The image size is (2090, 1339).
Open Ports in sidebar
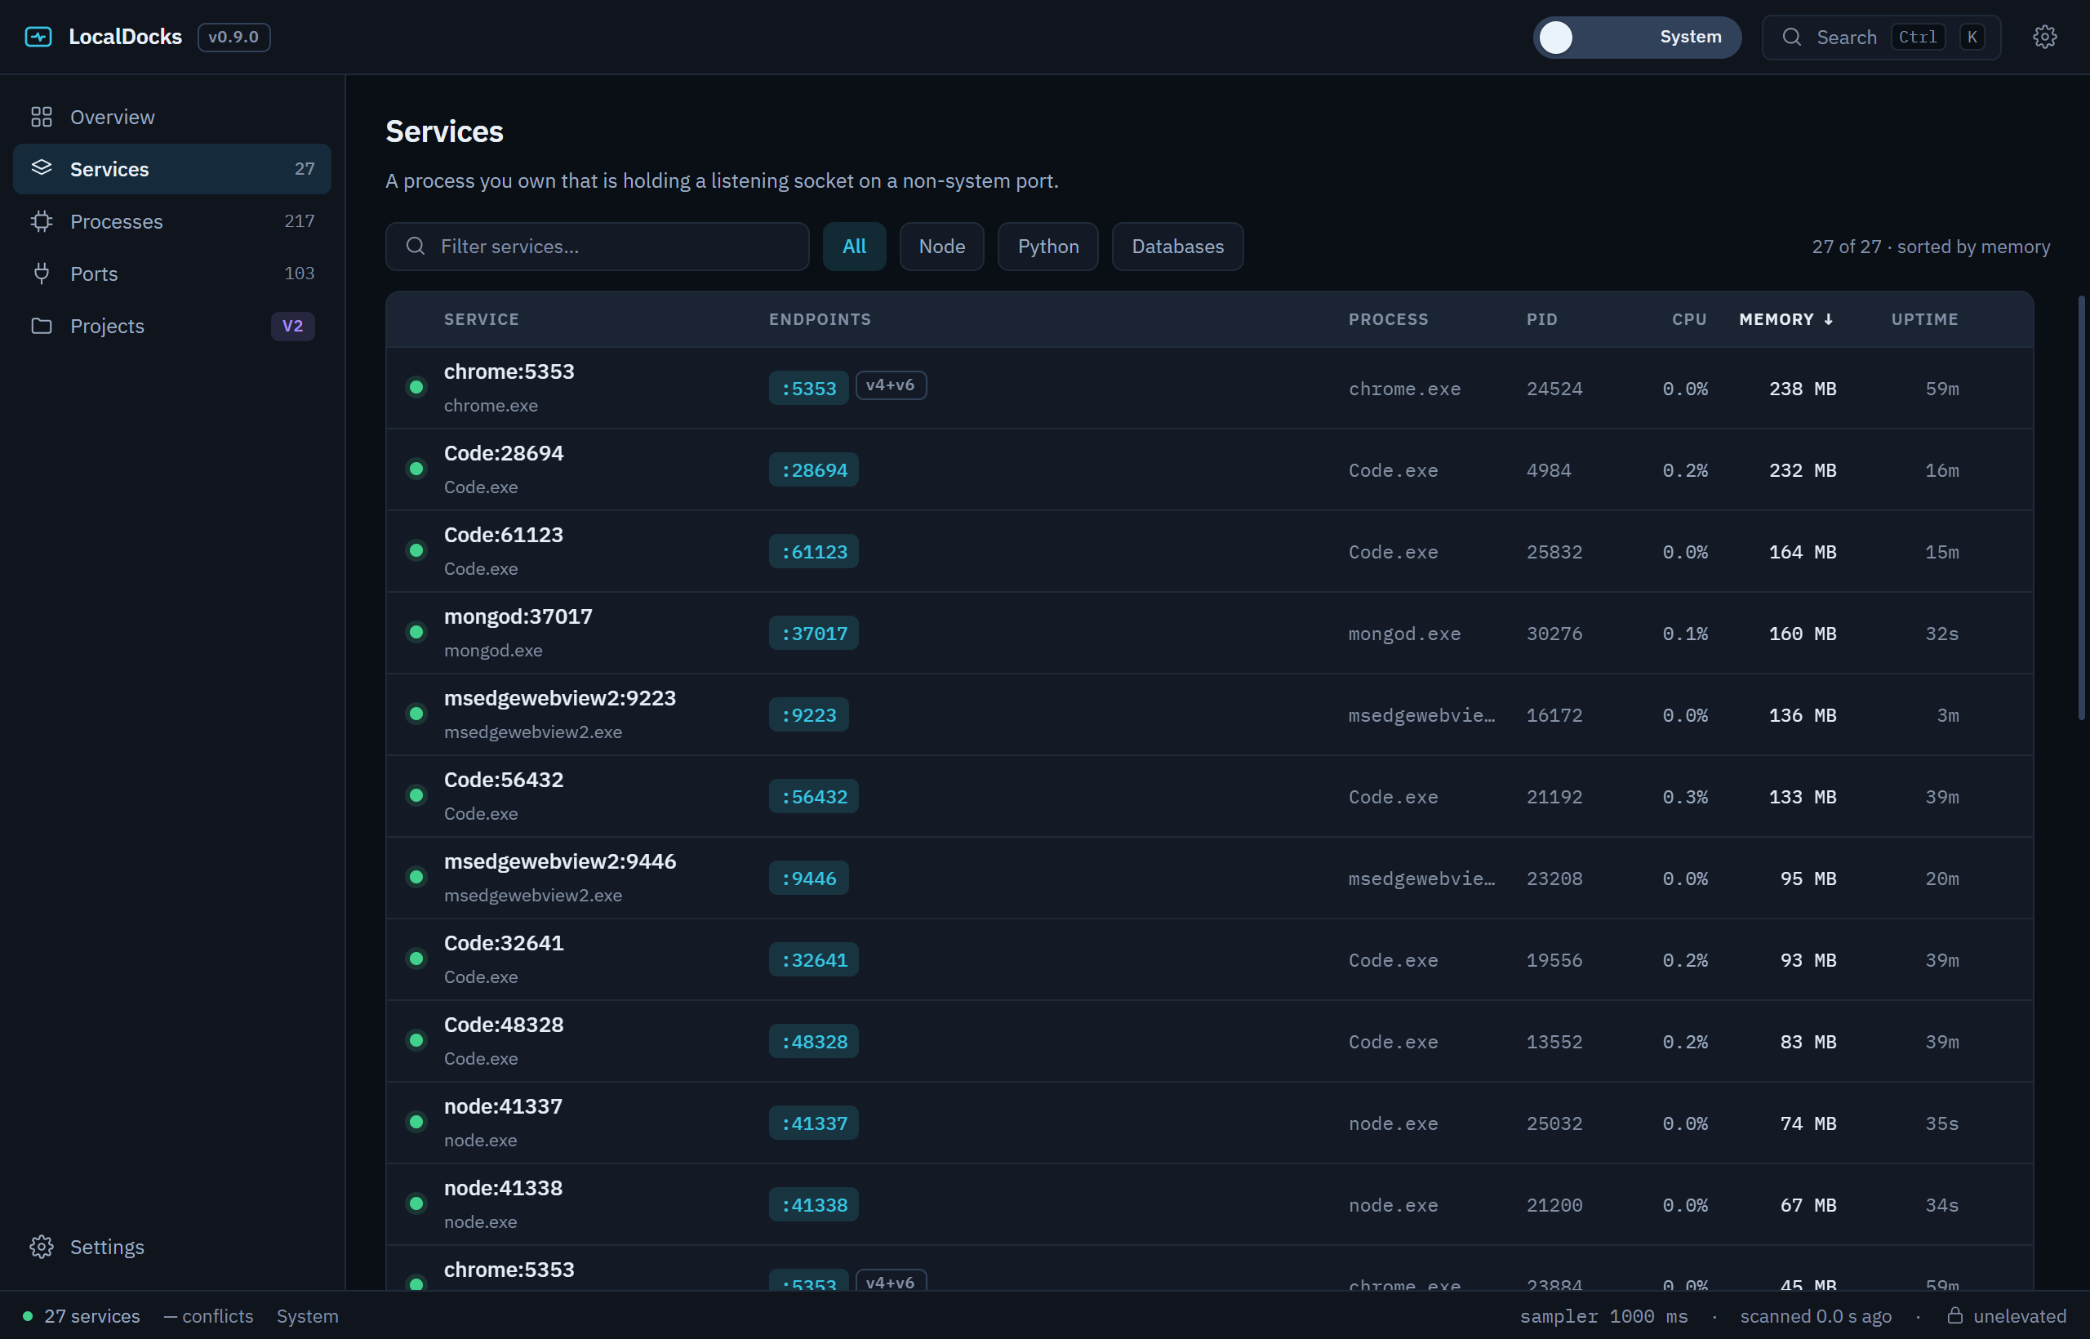tap(172, 273)
